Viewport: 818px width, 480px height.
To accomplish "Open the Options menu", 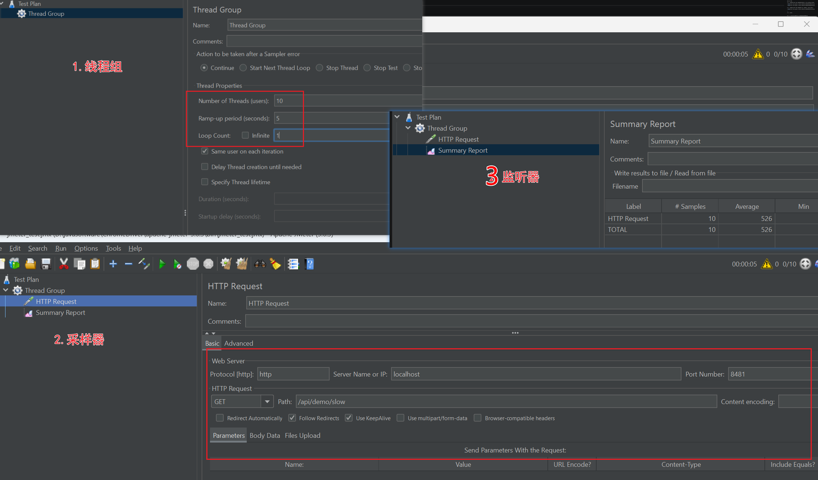I will tap(86, 248).
